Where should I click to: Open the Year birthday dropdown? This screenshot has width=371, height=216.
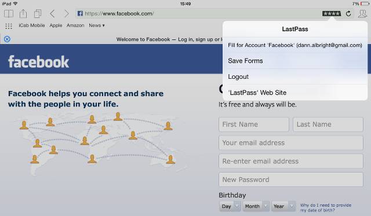pyautogui.click(x=283, y=206)
